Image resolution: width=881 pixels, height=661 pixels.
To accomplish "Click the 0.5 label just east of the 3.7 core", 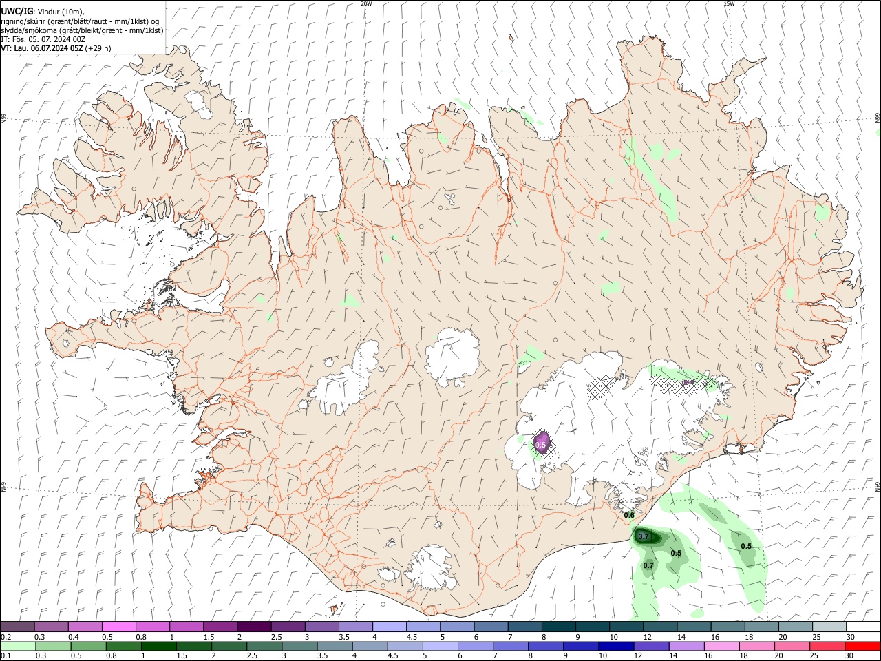I will (x=676, y=553).
